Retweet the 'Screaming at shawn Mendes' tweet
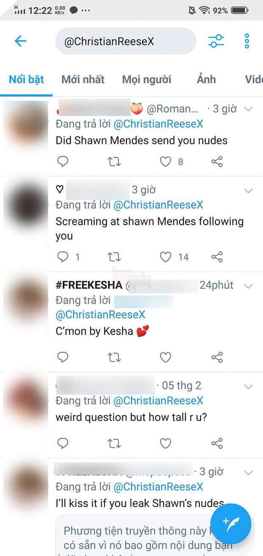This screenshot has height=556, width=263. (x=113, y=257)
